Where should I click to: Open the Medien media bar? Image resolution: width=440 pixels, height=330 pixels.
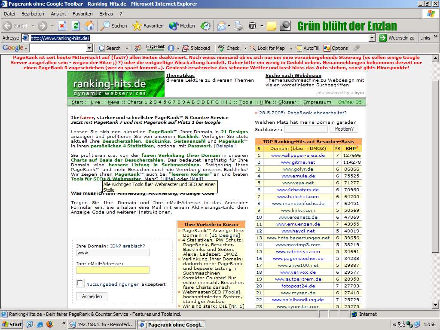tap(182, 26)
